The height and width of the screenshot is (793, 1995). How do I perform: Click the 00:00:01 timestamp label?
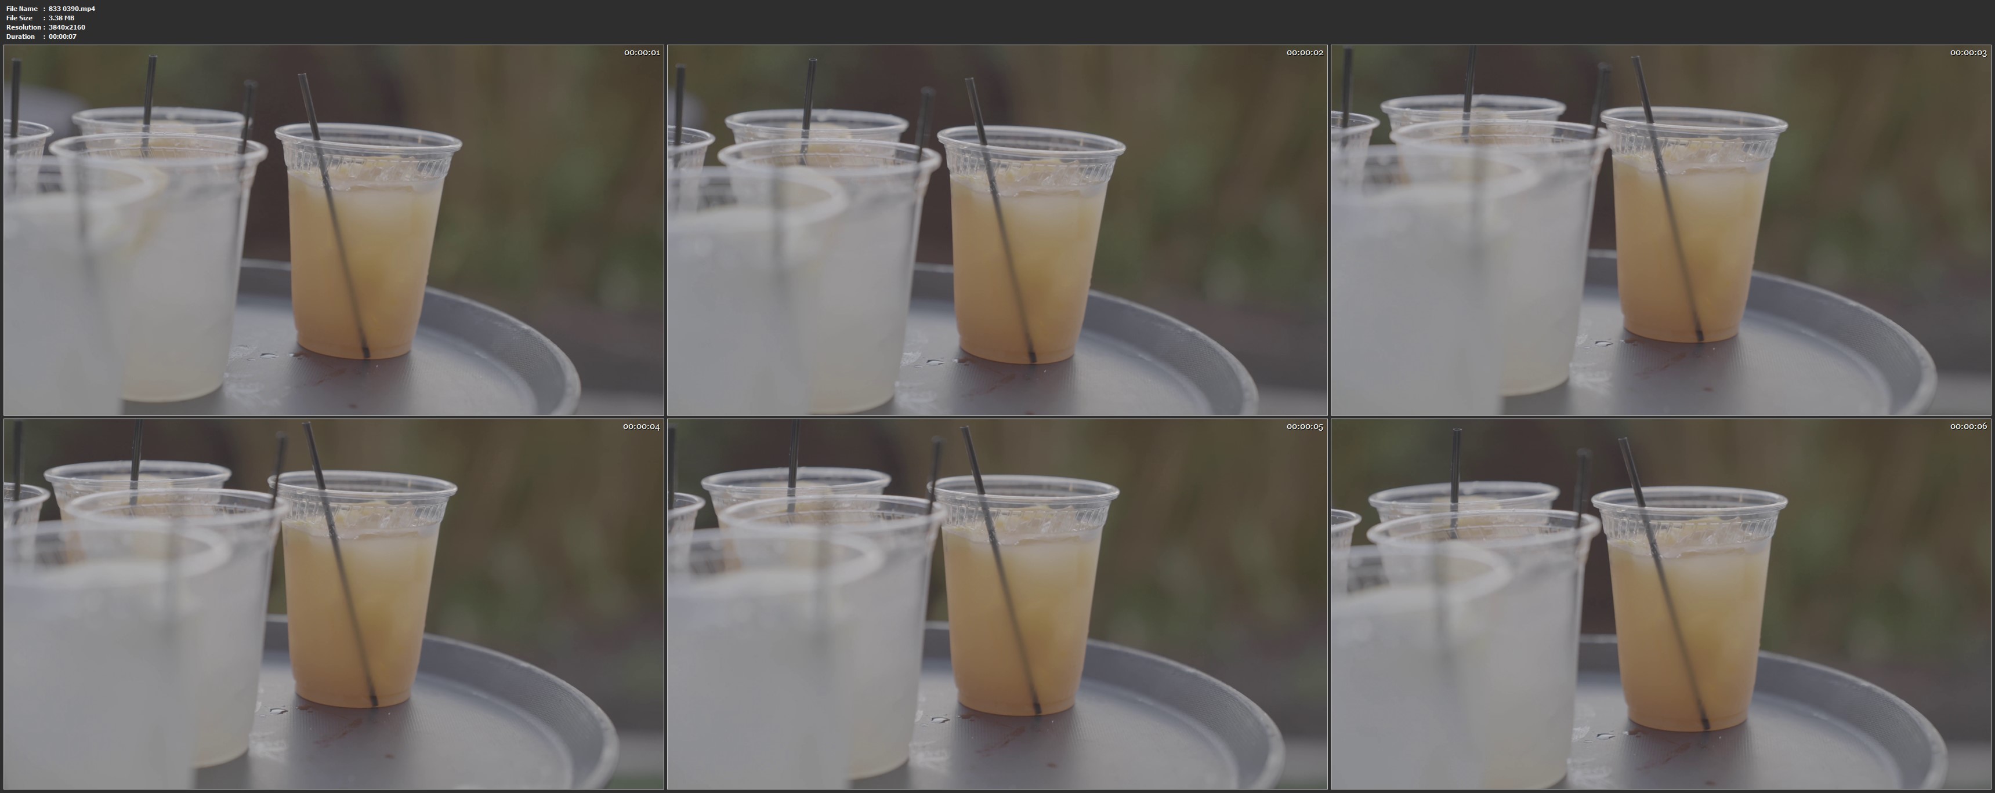point(641,53)
